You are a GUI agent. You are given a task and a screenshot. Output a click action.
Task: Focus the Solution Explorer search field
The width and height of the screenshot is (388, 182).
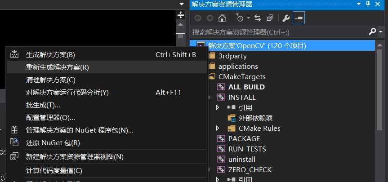coord(279,32)
